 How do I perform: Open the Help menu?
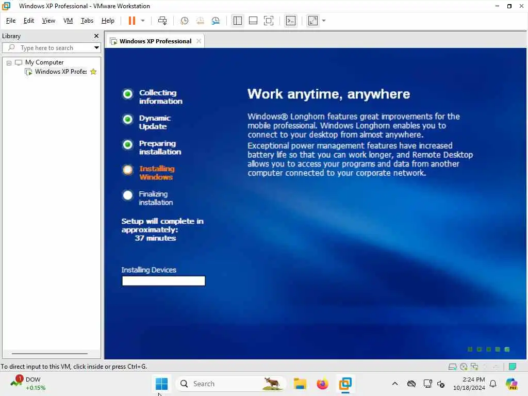tap(108, 21)
